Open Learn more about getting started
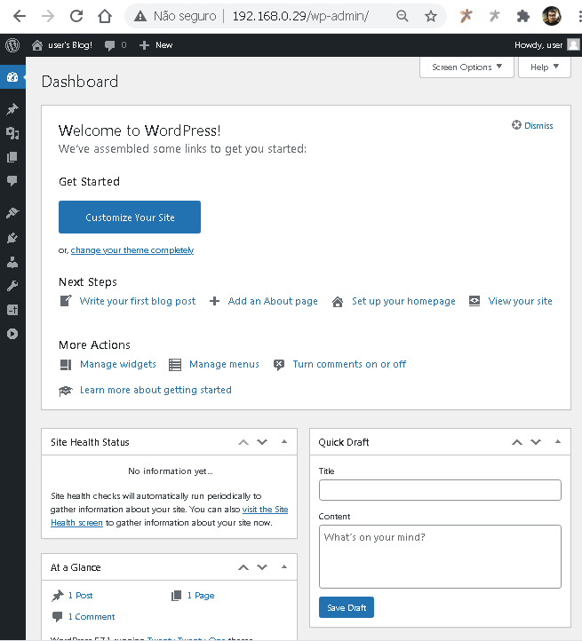The width and height of the screenshot is (582, 641). 155,390
